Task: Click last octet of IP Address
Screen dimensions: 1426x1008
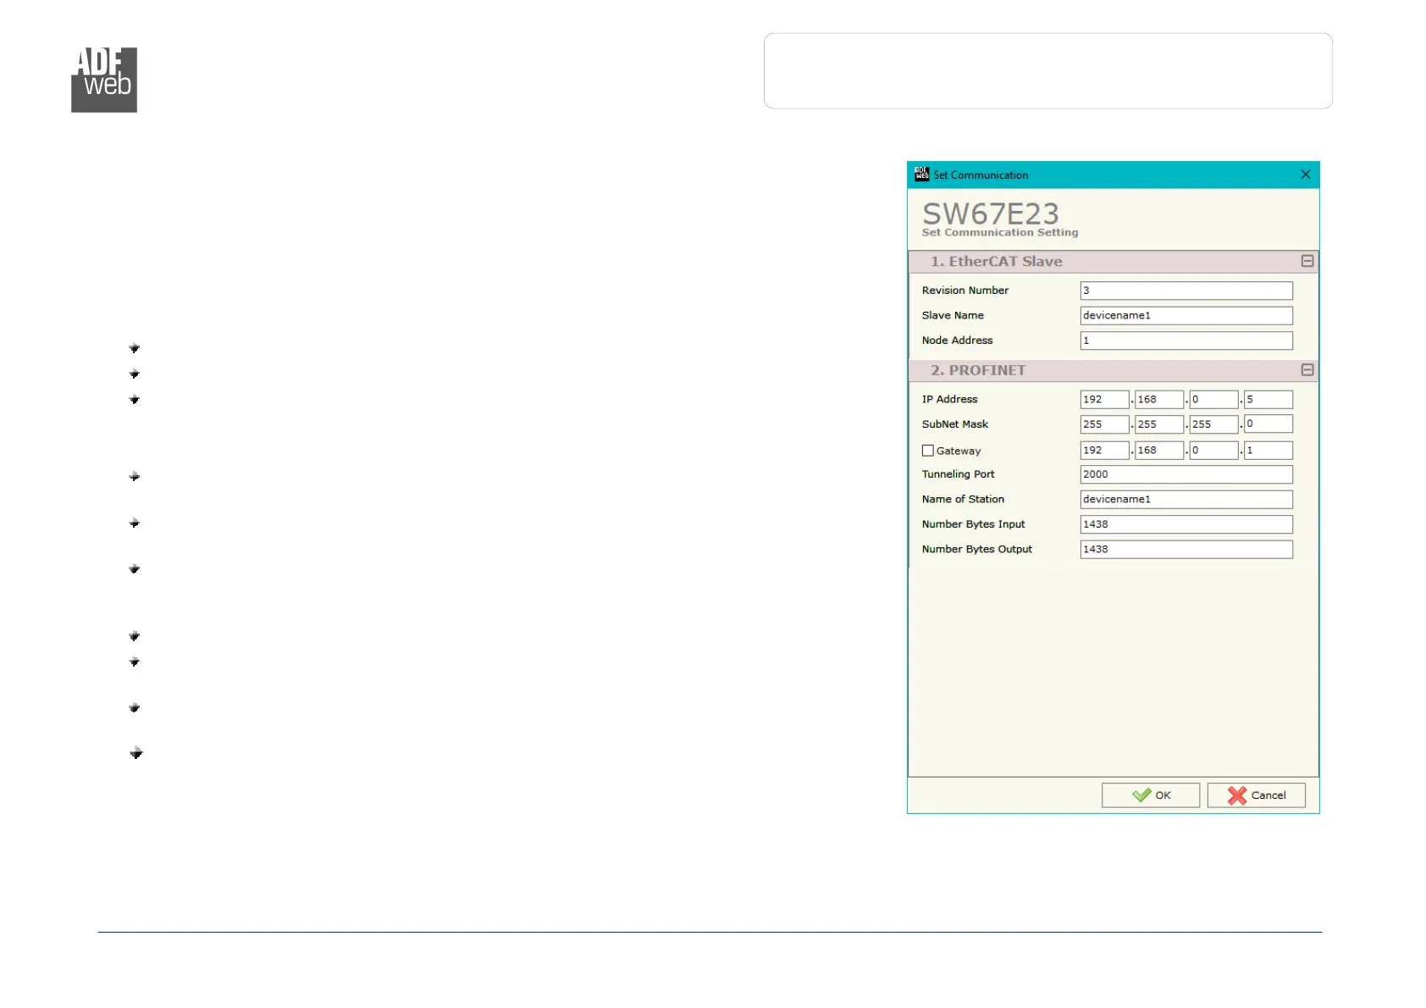Action: [1268, 400]
